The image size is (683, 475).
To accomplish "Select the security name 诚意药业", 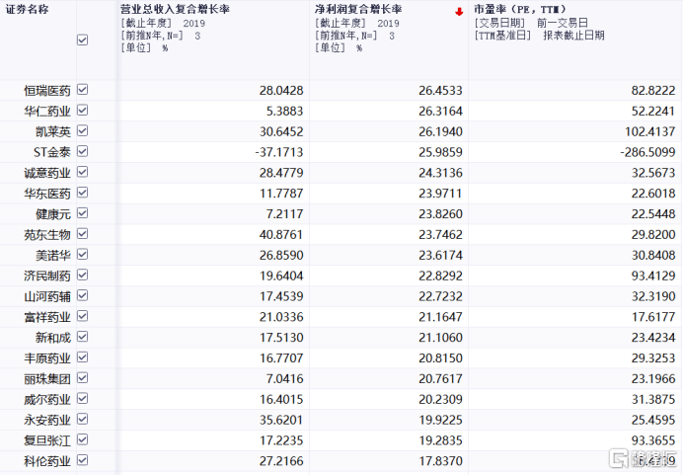I will click(47, 173).
